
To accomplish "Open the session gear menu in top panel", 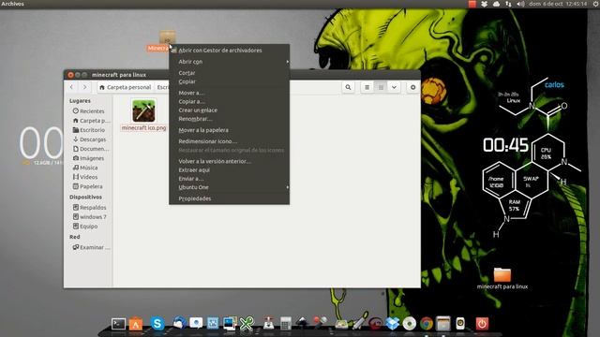I will (596, 4).
